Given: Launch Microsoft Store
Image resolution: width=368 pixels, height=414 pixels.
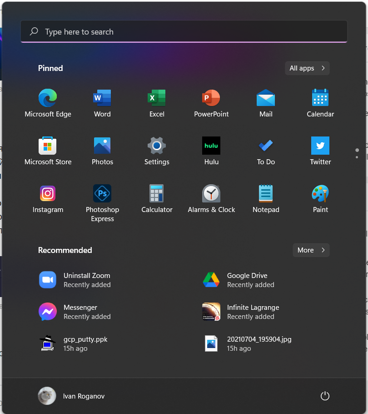Looking at the screenshot, I should coord(48,151).
